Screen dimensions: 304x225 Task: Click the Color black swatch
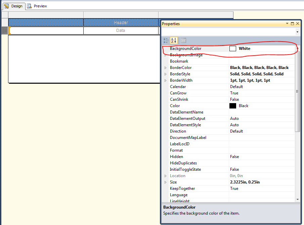pos(233,106)
